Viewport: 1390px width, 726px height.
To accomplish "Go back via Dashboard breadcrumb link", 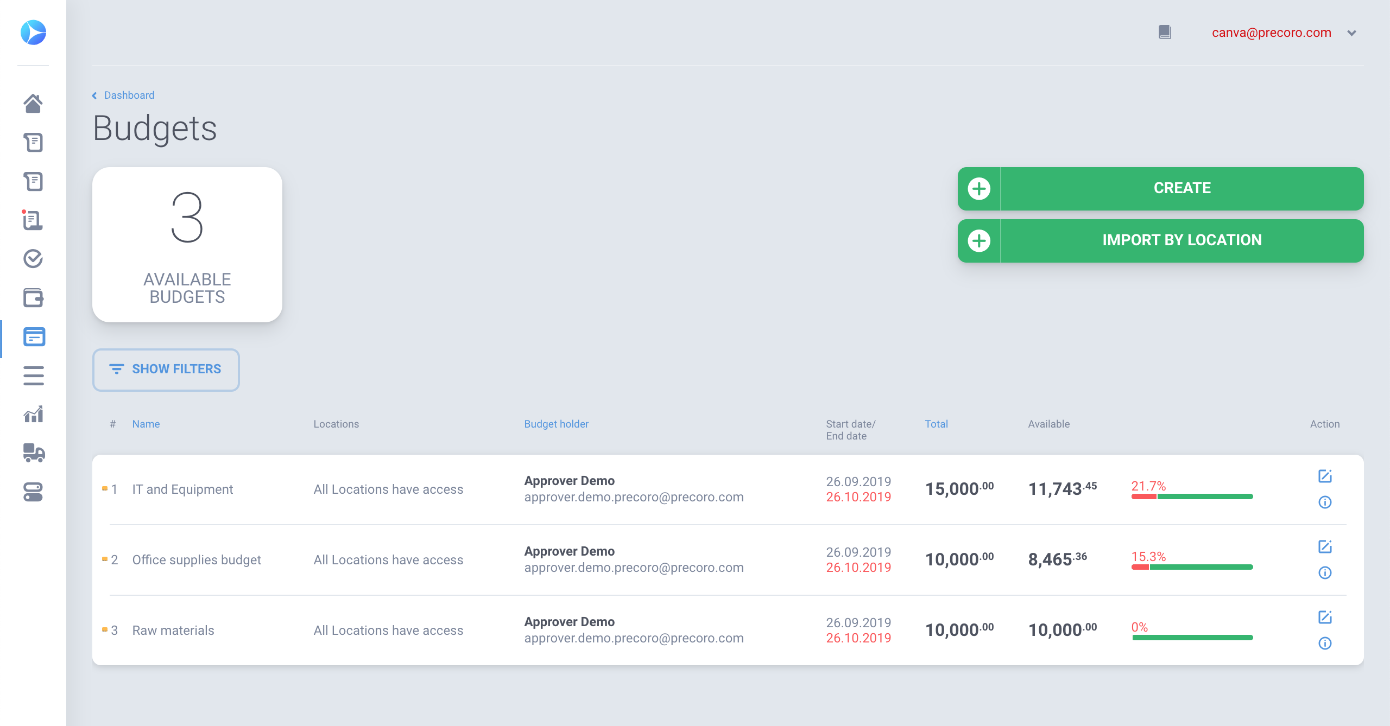I will coord(129,95).
